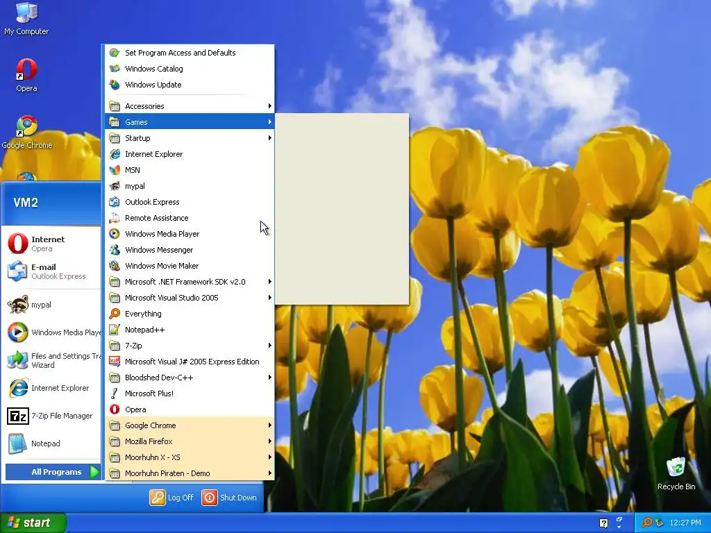This screenshot has width=711, height=533.
Task: Click the All Programs button
Action: coord(53,472)
